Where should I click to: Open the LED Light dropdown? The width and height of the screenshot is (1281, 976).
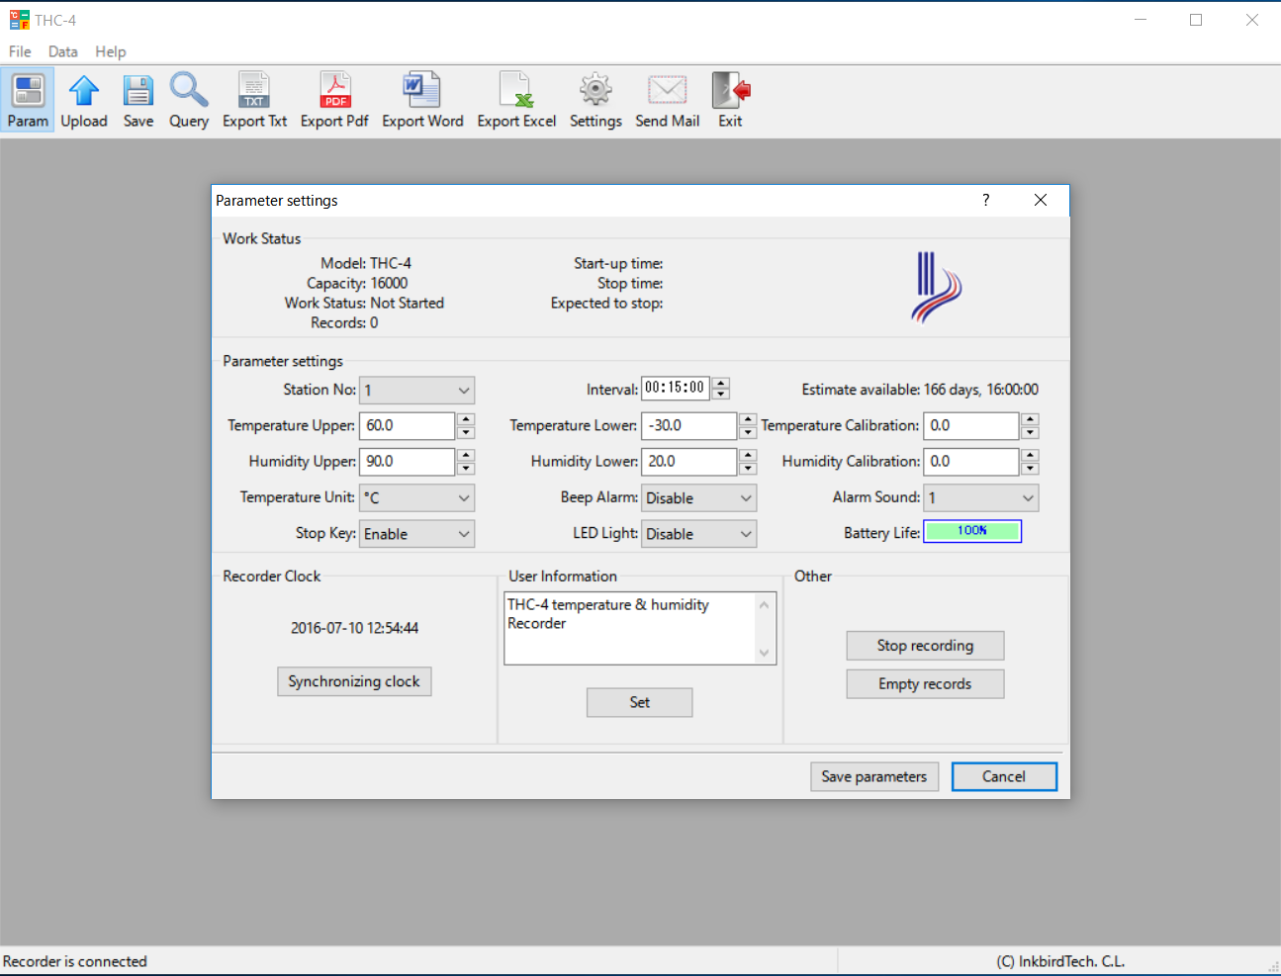[x=699, y=534]
